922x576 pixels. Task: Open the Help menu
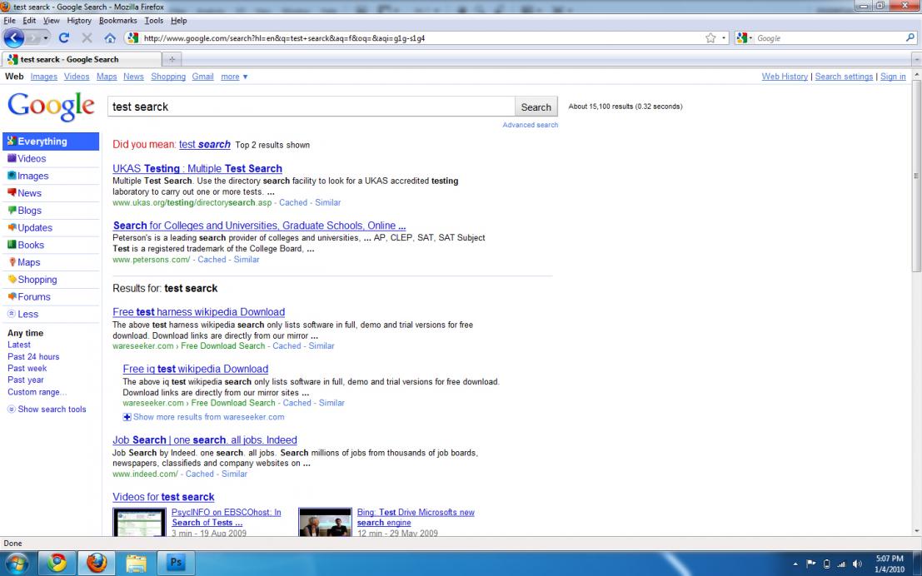coord(179,21)
